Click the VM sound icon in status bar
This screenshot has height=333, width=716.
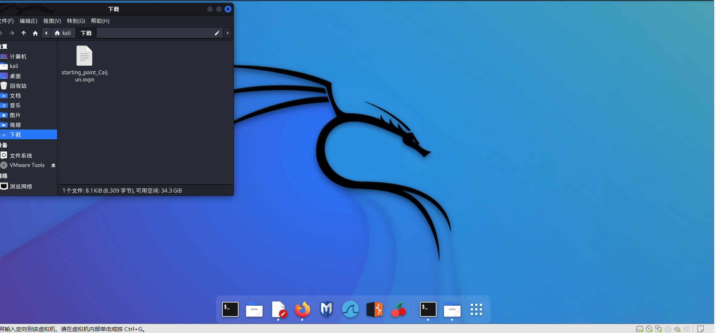click(677, 329)
